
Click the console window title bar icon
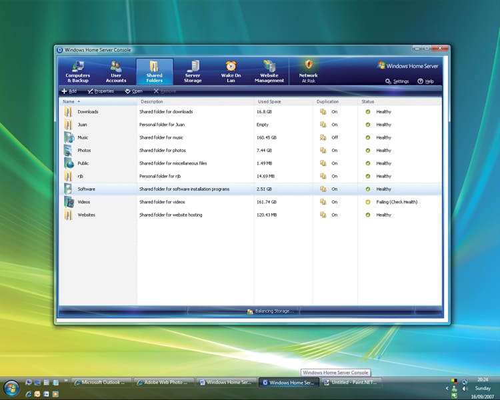coord(59,50)
